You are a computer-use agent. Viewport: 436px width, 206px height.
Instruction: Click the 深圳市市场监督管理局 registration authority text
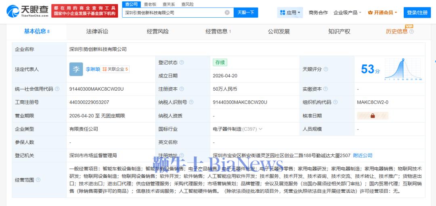tap(93, 156)
